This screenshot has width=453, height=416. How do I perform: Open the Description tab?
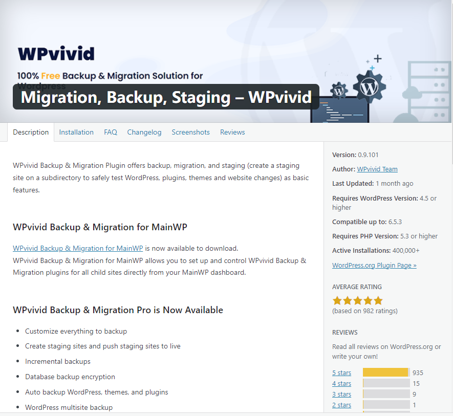click(31, 132)
